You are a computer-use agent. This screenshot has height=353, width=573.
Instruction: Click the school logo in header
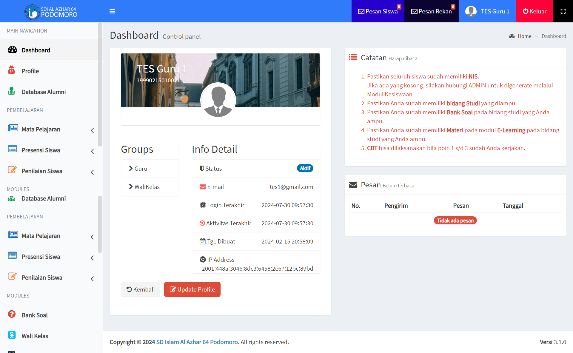pos(32,12)
